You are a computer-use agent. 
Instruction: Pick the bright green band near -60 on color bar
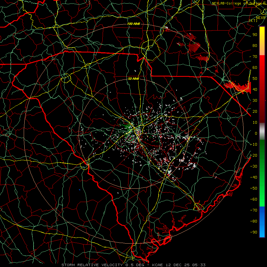tap(262, 201)
